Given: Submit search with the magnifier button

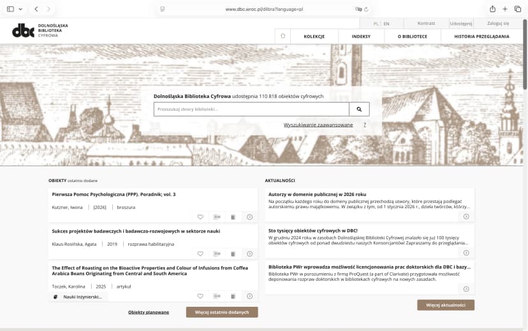Looking at the screenshot, I should tap(359, 109).
